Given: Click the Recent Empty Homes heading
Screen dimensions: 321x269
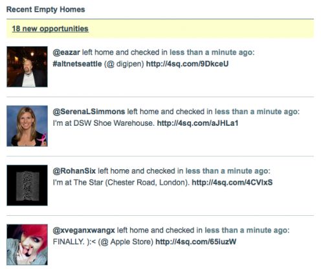Looking at the screenshot, I should coord(46,10).
